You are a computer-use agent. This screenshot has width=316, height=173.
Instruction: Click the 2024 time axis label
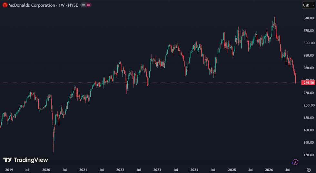pyautogui.click(x=194, y=170)
